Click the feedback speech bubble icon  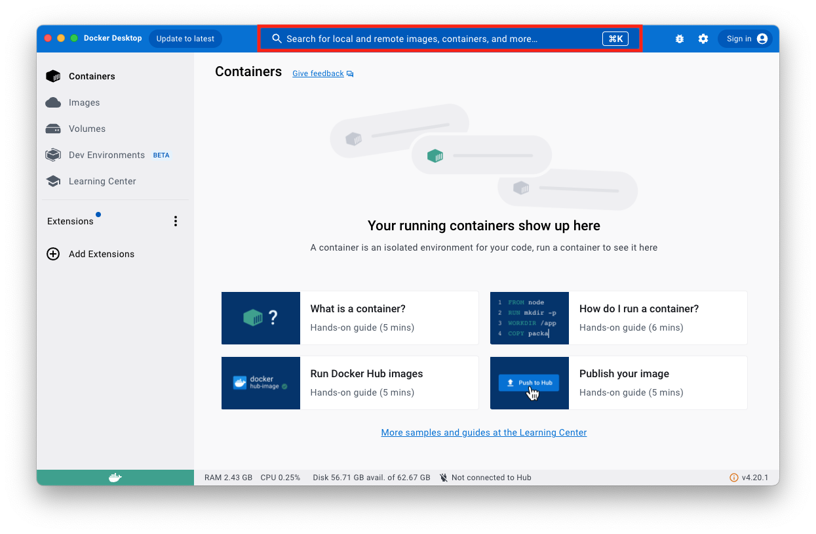(350, 74)
